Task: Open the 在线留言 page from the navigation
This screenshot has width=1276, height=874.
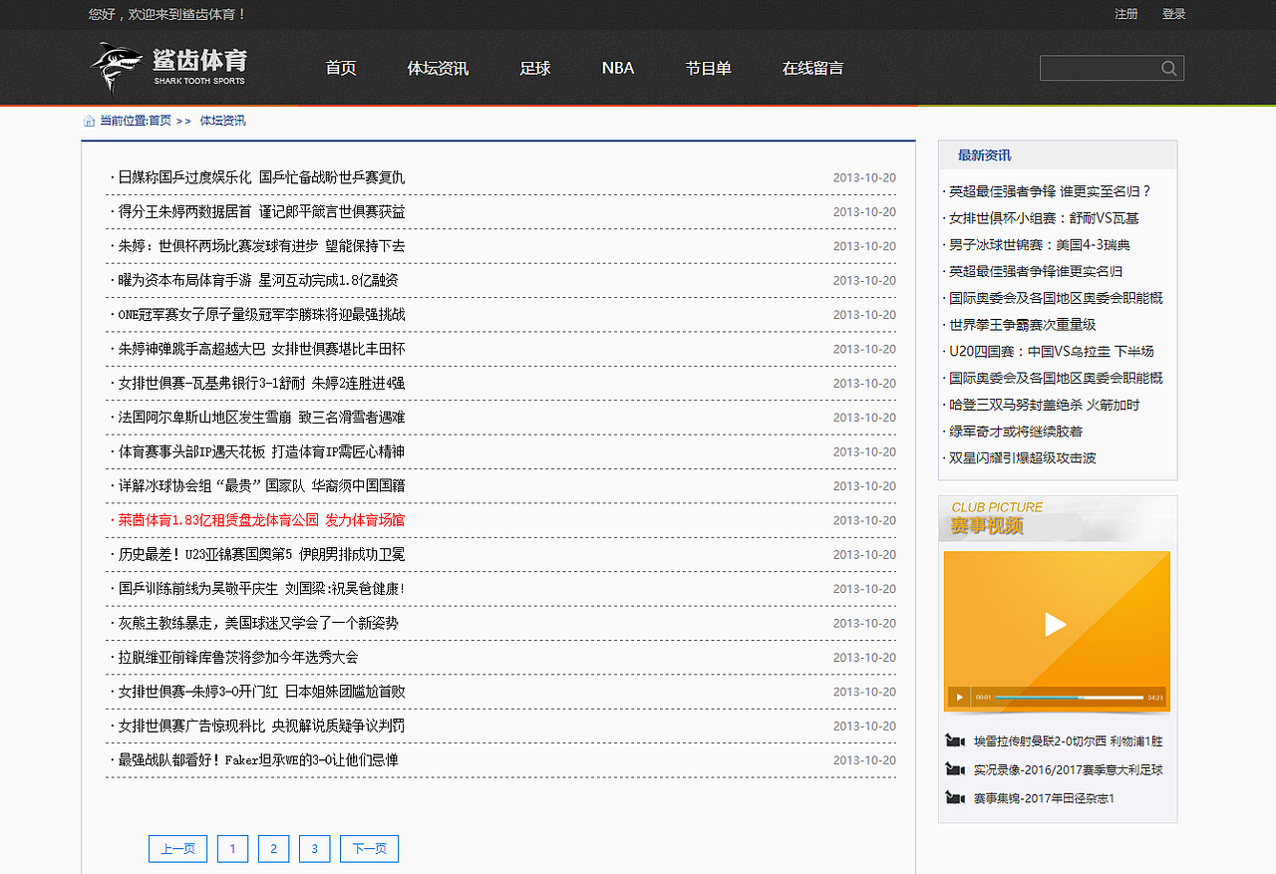Action: click(x=812, y=68)
